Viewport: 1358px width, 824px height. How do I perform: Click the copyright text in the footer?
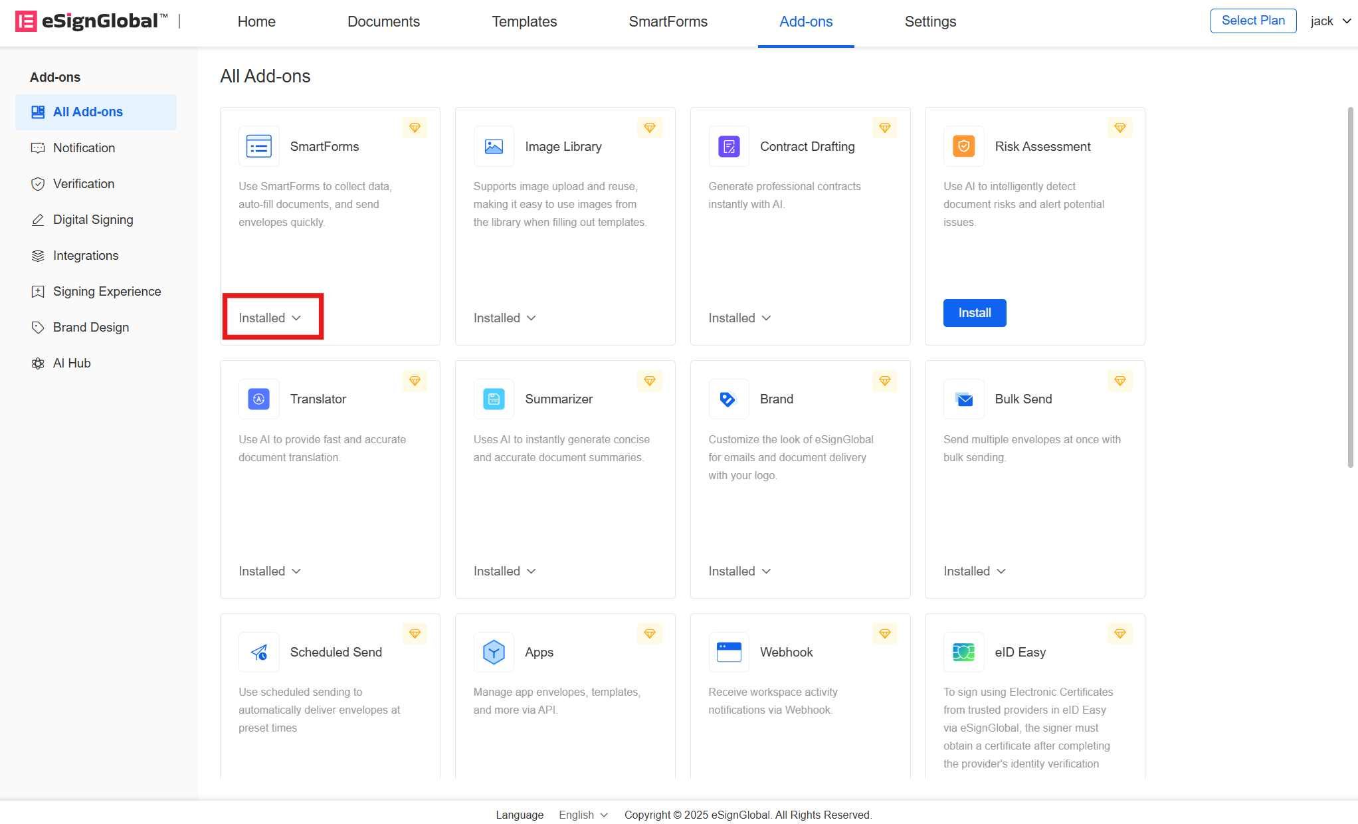[748, 815]
